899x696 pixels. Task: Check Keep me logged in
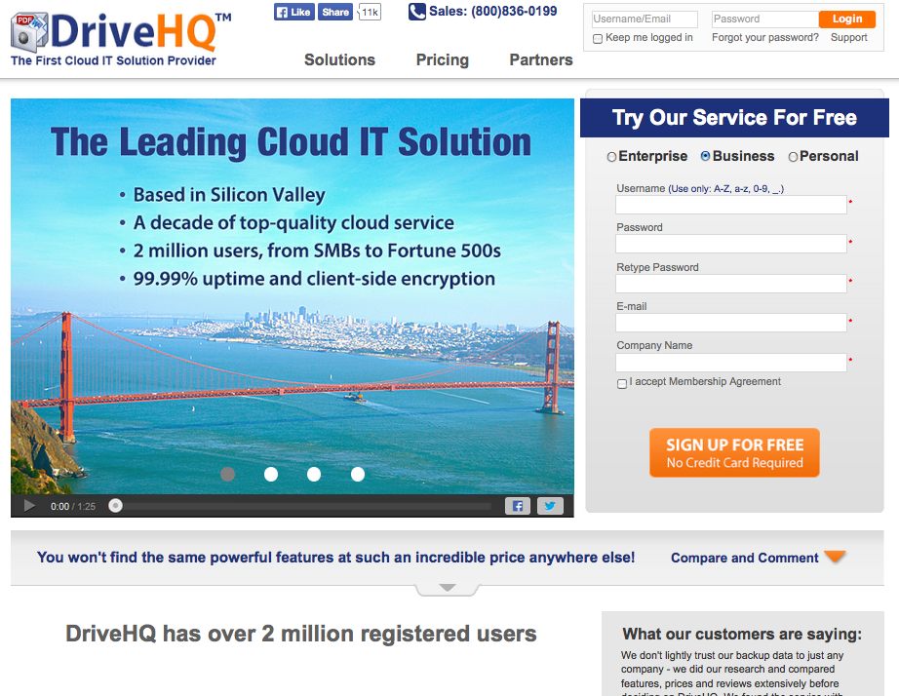[x=598, y=38]
